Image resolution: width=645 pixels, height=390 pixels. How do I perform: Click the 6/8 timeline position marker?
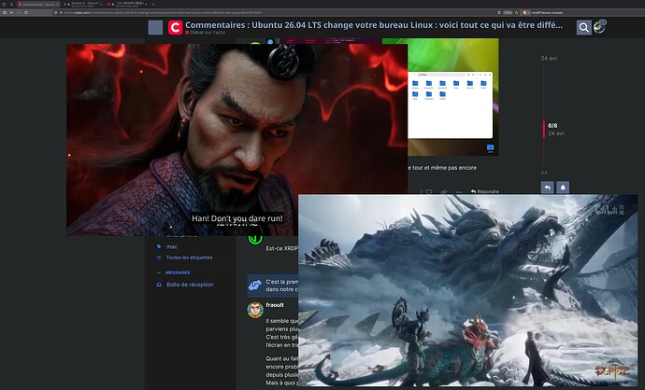[552, 126]
